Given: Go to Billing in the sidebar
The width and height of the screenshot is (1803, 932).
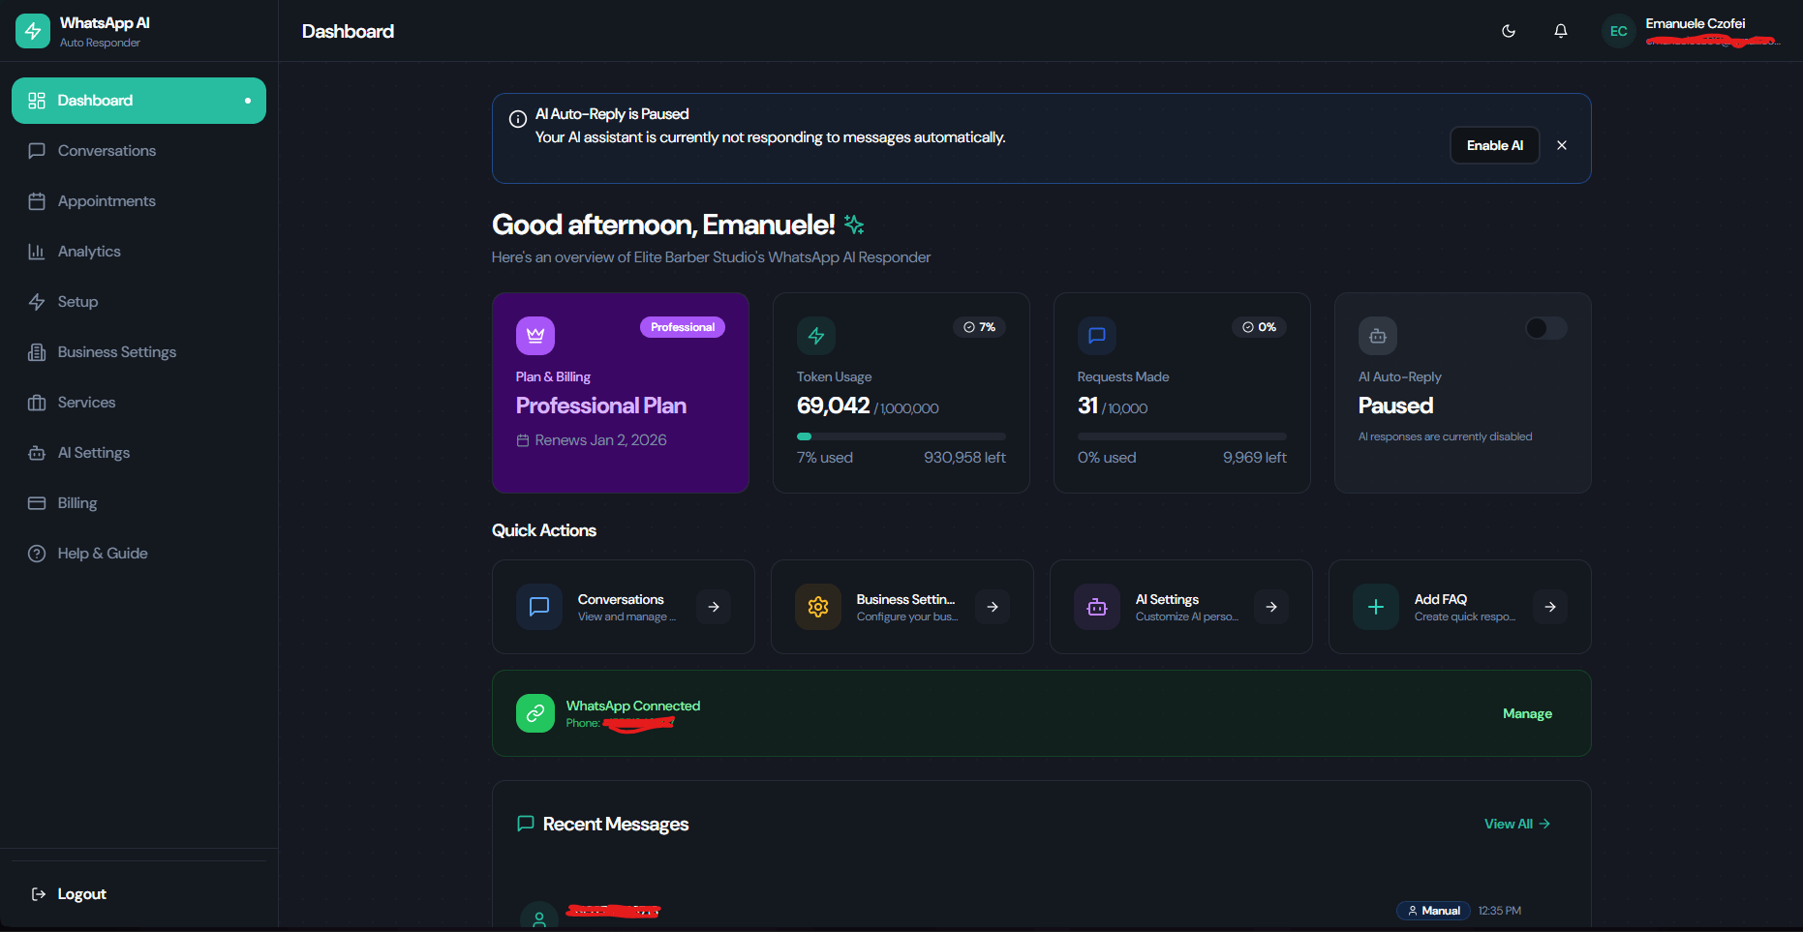Looking at the screenshot, I should [138, 503].
